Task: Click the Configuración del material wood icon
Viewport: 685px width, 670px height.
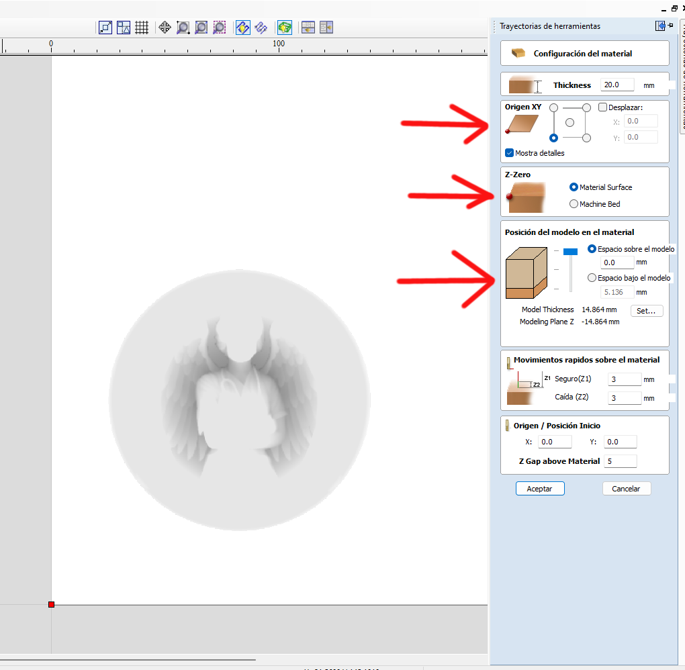Action: coord(518,53)
